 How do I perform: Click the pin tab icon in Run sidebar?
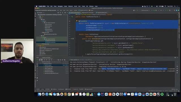click(37, 80)
